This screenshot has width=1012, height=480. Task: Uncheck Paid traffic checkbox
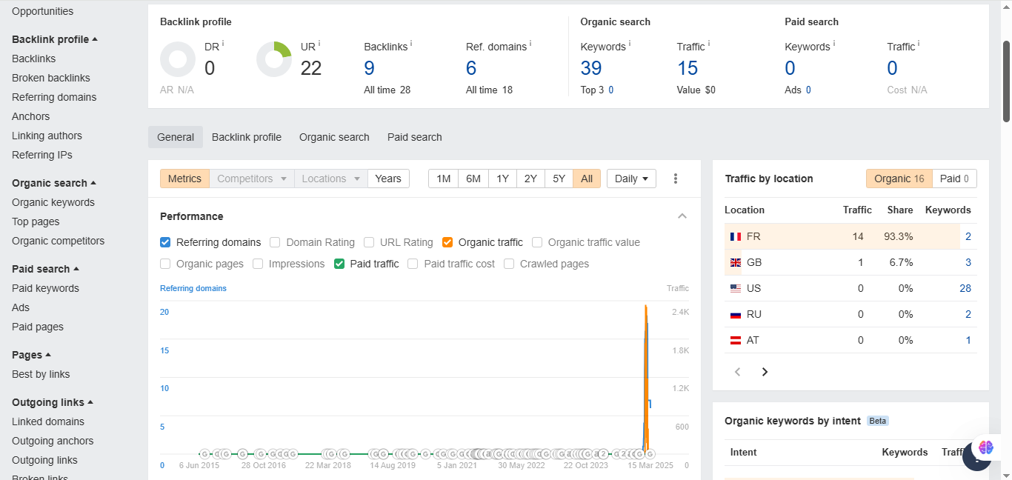(339, 264)
